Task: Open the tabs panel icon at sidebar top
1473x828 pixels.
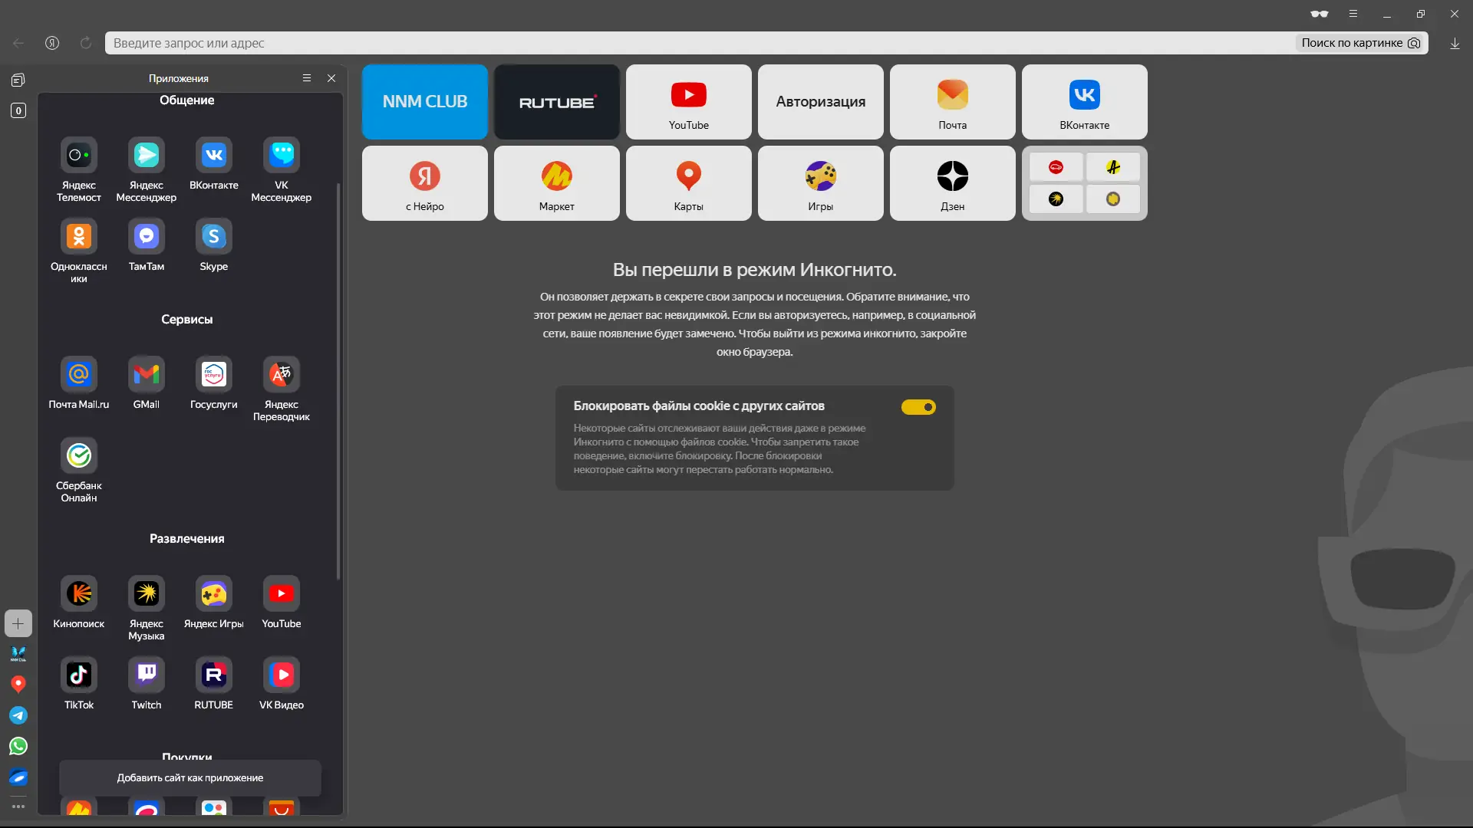Action: tap(18, 80)
